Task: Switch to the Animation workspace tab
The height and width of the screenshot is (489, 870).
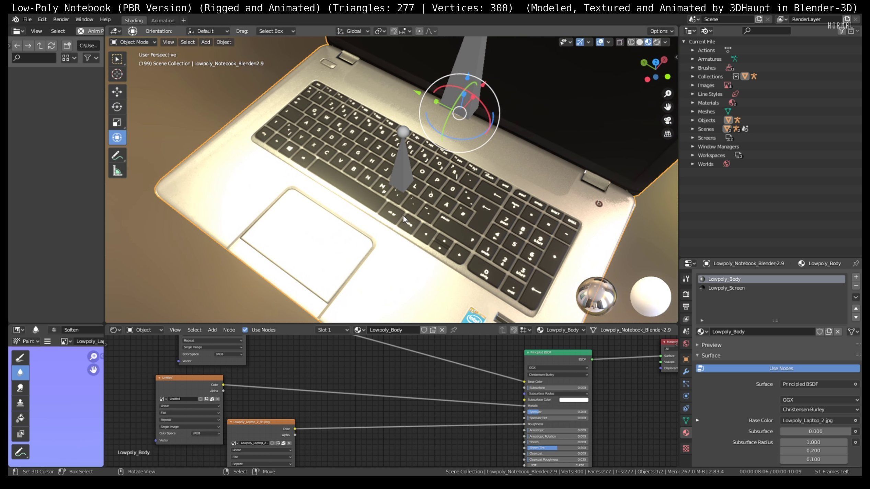Action: click(x=163, y=21)
